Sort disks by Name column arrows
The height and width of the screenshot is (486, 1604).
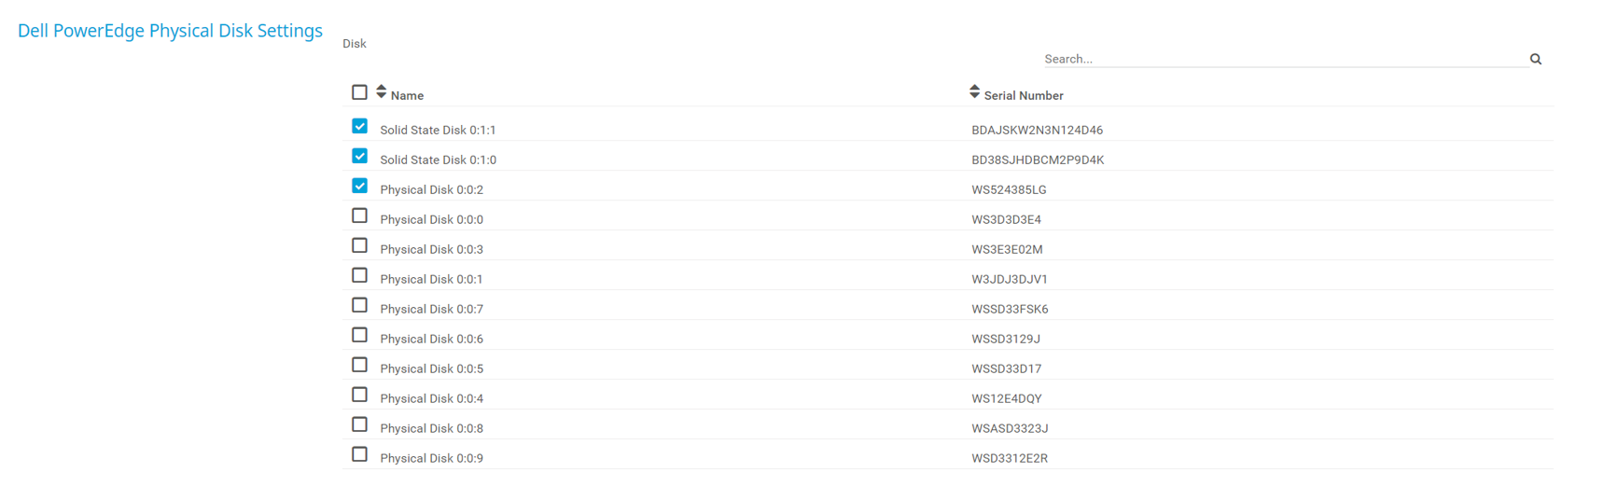click(381, 91)
